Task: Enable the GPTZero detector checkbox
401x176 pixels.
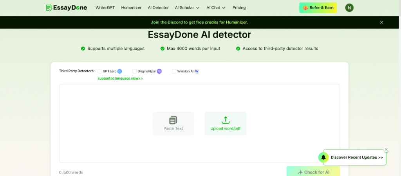Action: [100, 71]
